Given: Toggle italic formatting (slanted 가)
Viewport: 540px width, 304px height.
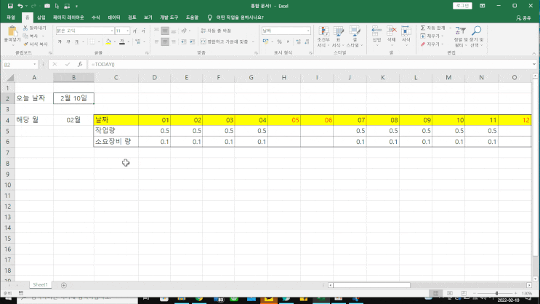Looking at the screenshot, I should tap(68, 41).
